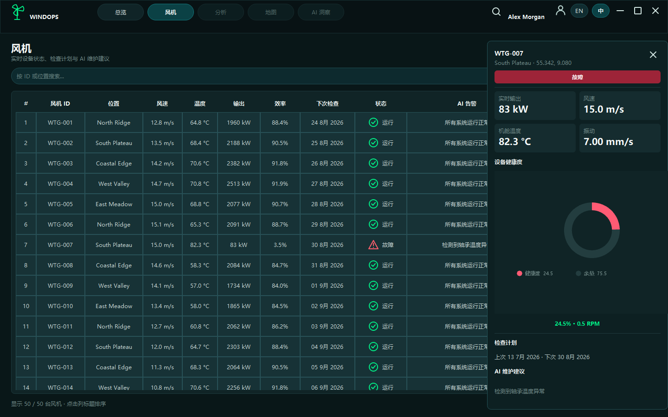Click the 3.5% efficiency cell
The width and height of the screenshot is (668, 417).
pos(280,245)
